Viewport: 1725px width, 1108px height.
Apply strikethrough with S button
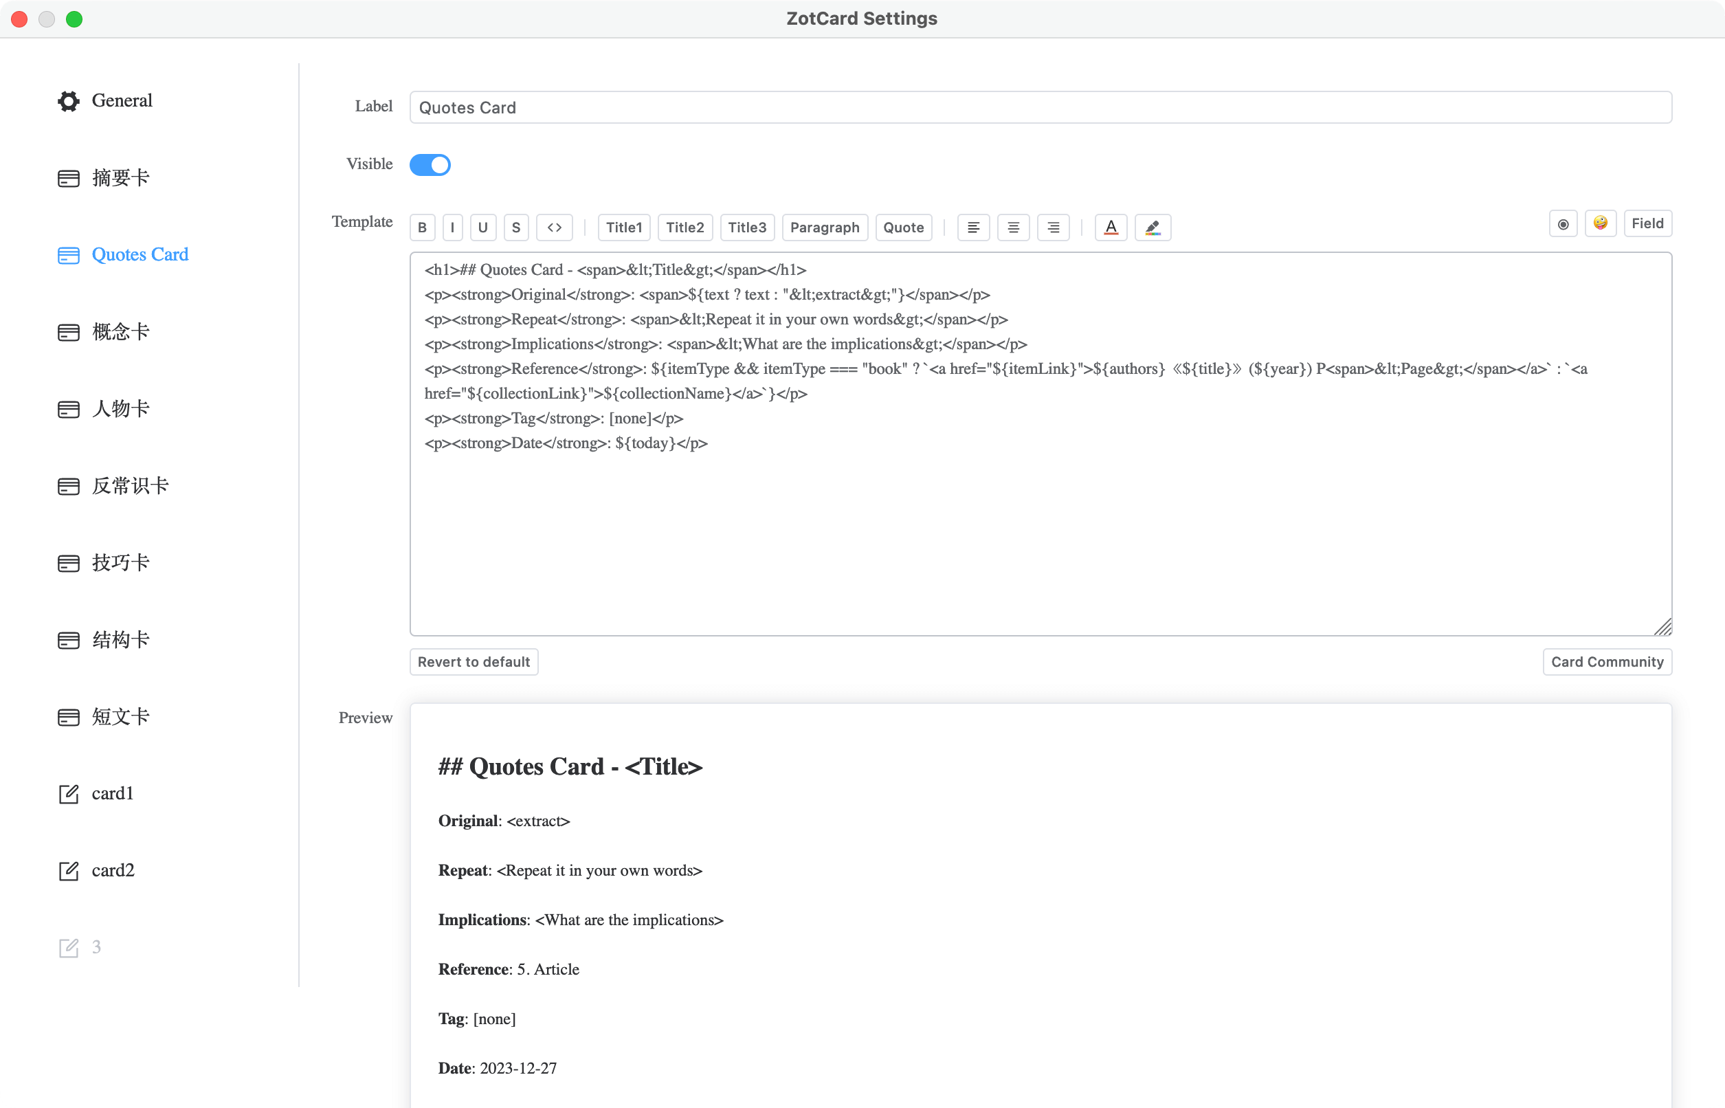coord(515,228)
